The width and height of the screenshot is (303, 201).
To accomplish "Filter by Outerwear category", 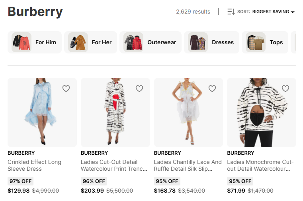I will 161,42.
